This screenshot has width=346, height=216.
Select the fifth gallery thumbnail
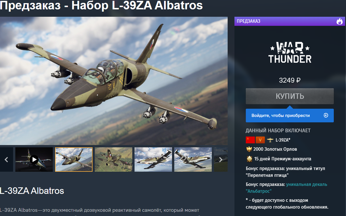click(193, 160)
